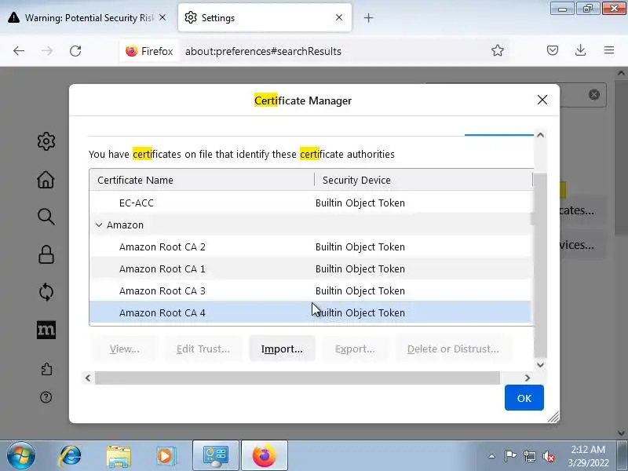628x471 pixels.
Task: Launch Internet Explorer from taskbar
Action: 70,456
